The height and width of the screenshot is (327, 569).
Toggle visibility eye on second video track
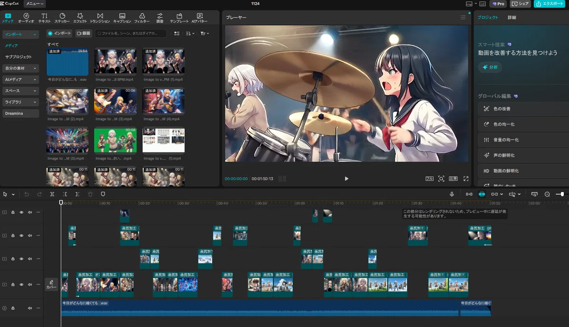click(x=21, y=236)
